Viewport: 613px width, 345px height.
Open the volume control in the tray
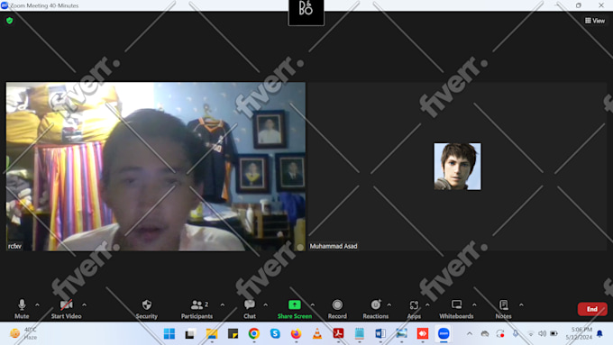(543, 333)
